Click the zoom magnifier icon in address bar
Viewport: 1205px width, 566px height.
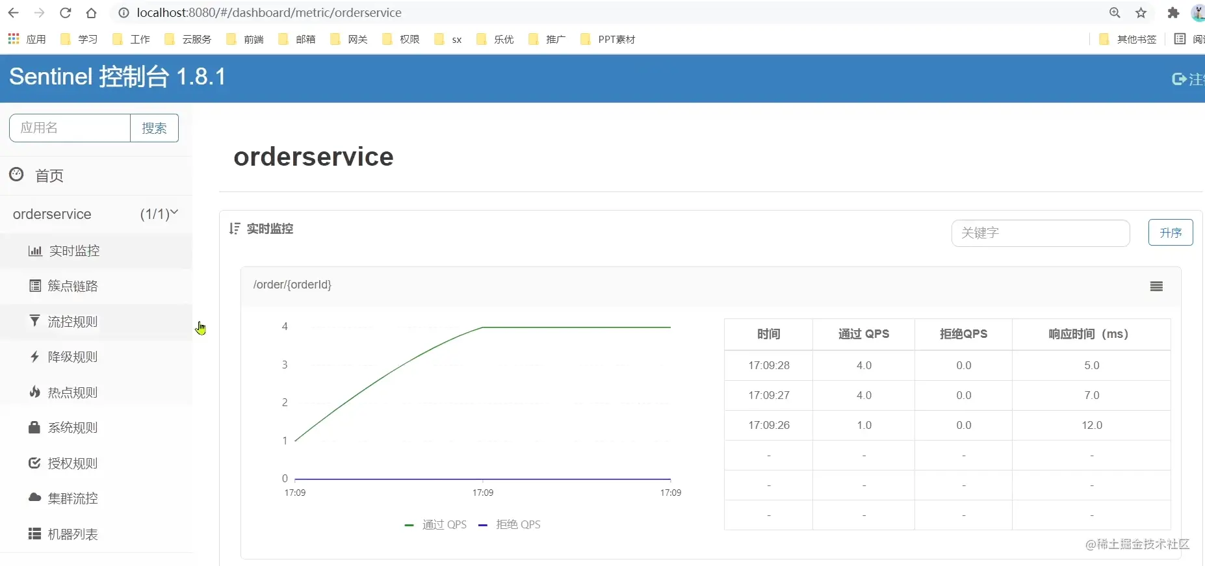click(x=1115, y=13)
